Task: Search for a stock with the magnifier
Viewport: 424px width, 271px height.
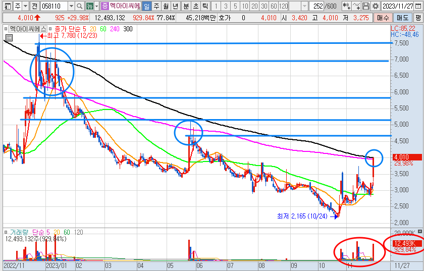Action: [80, 6]
